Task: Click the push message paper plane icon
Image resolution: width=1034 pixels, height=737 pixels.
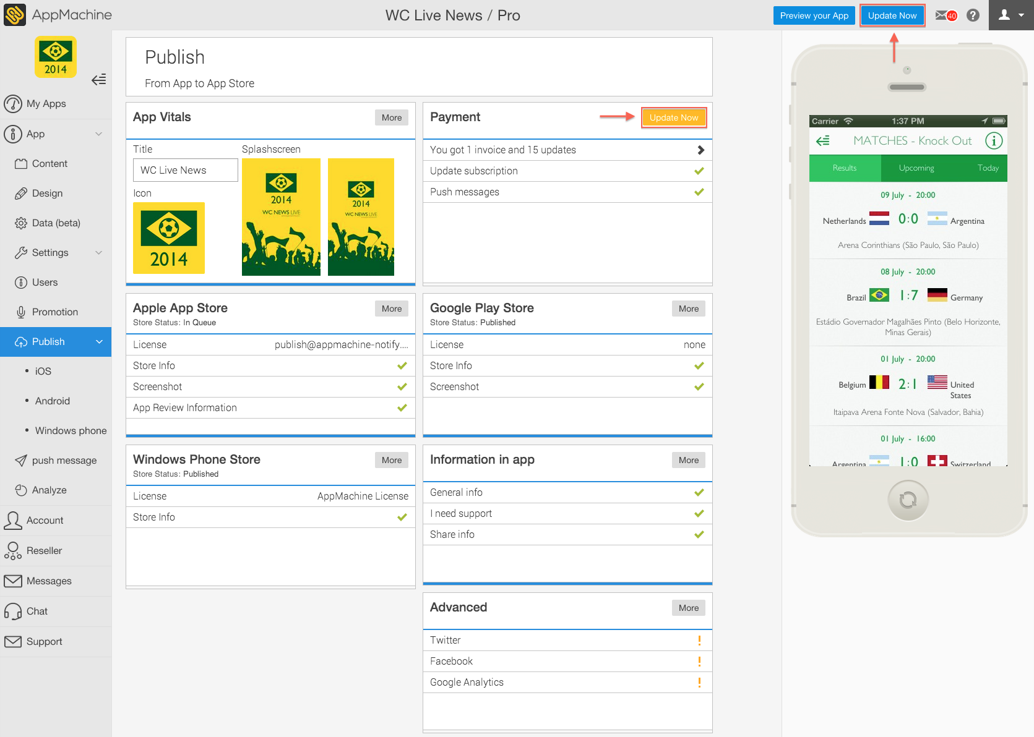Action: pos(21,461)
